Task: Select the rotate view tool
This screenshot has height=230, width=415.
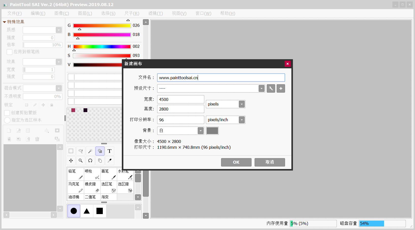Action: coord(90,161)
